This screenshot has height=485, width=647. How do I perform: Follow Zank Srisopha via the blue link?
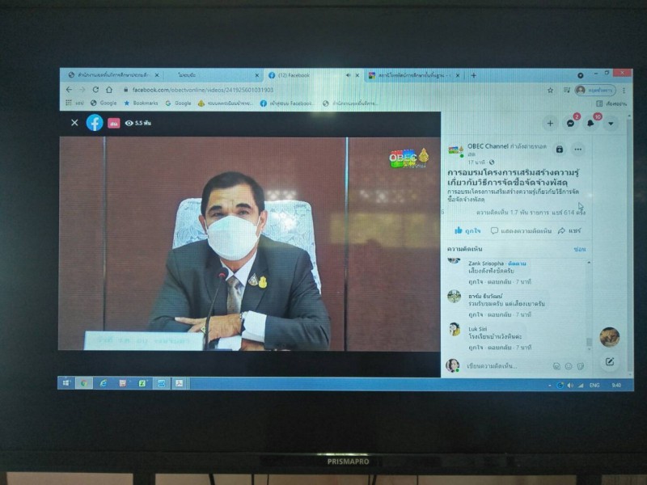[517, 264]
